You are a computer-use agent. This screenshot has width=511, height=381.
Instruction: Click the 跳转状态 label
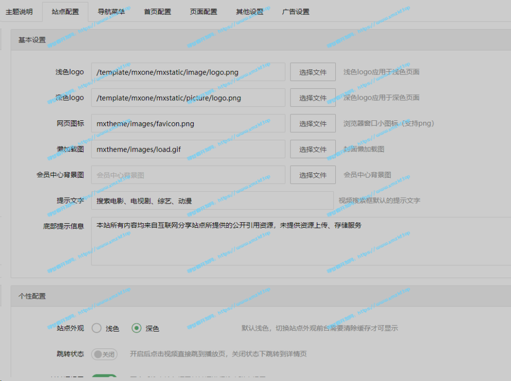click(70, 354)
